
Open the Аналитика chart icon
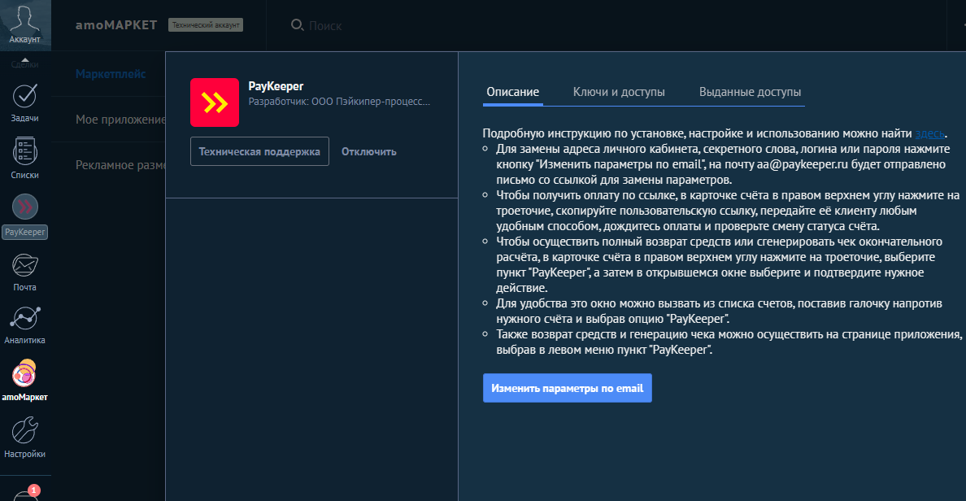25,319
